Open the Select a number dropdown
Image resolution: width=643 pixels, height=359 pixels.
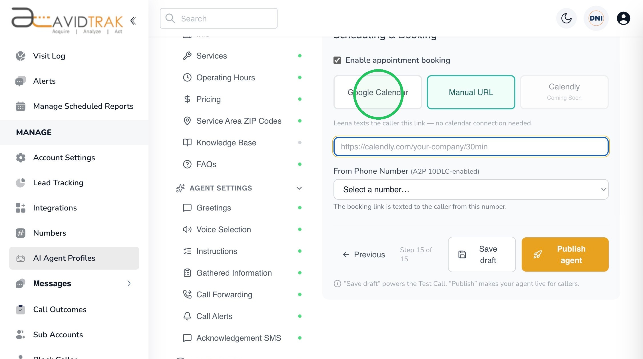[471, 189]
